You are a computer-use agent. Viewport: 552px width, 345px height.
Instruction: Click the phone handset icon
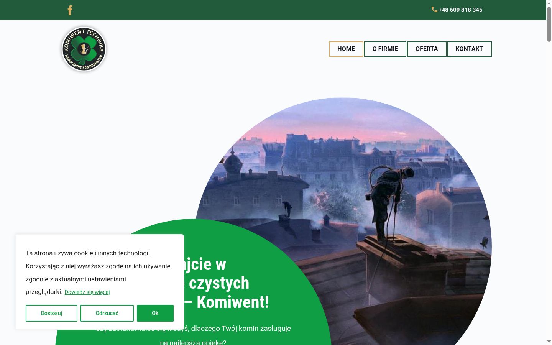click(434, 10)
